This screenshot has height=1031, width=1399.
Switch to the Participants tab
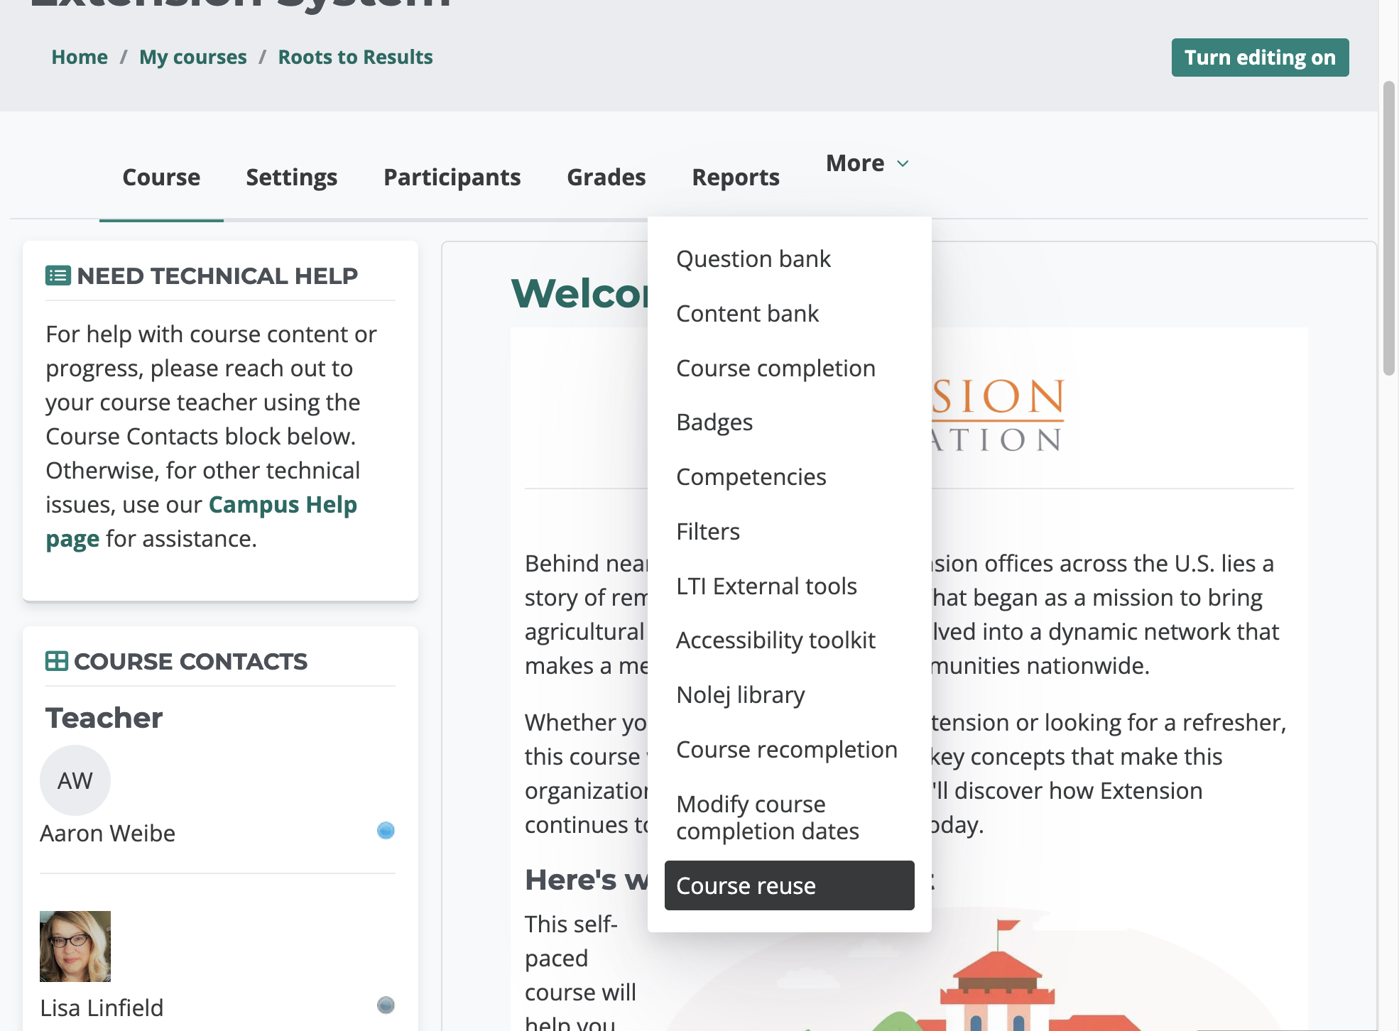tap(452, 177)
